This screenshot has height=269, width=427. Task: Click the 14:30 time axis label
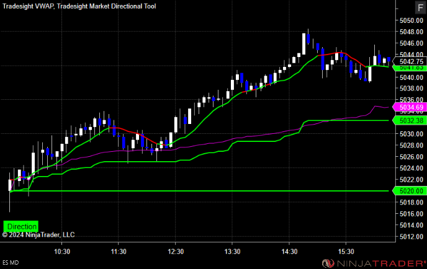pyautogui.click(x=289, y=252)
